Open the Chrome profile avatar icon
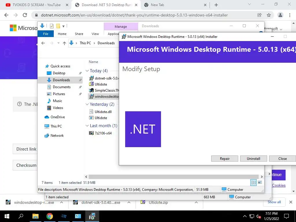This screenshot has width=296, height=222. [x=280, y=15]
